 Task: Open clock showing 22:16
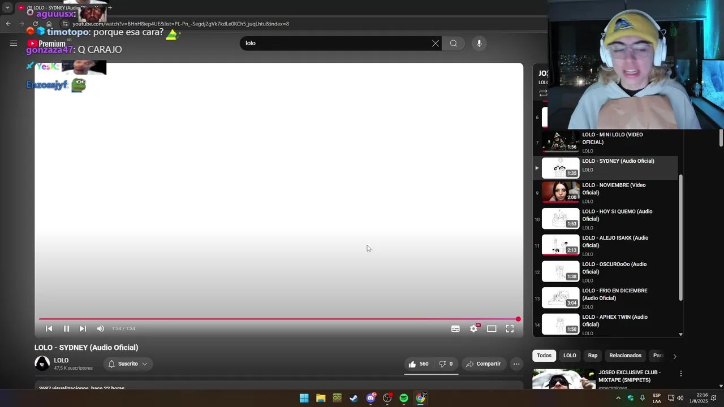699,398
